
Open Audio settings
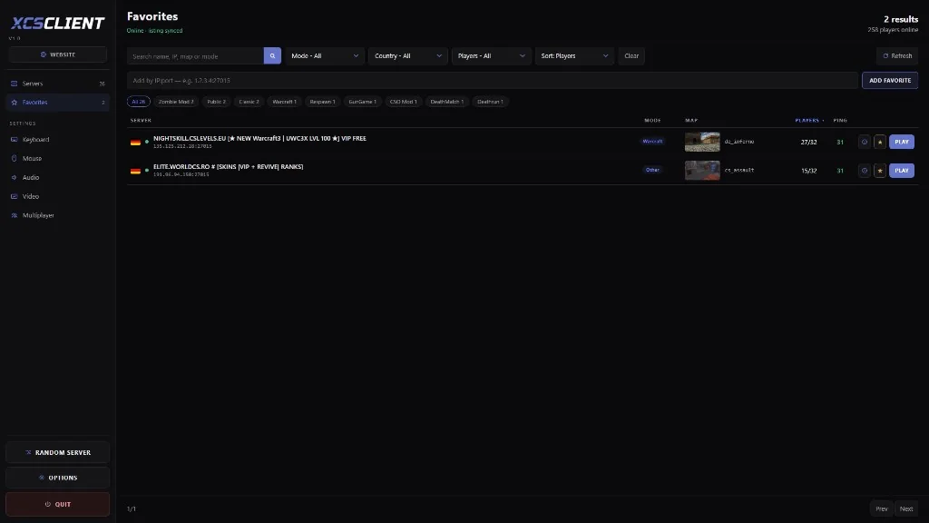tap(57, 177)
